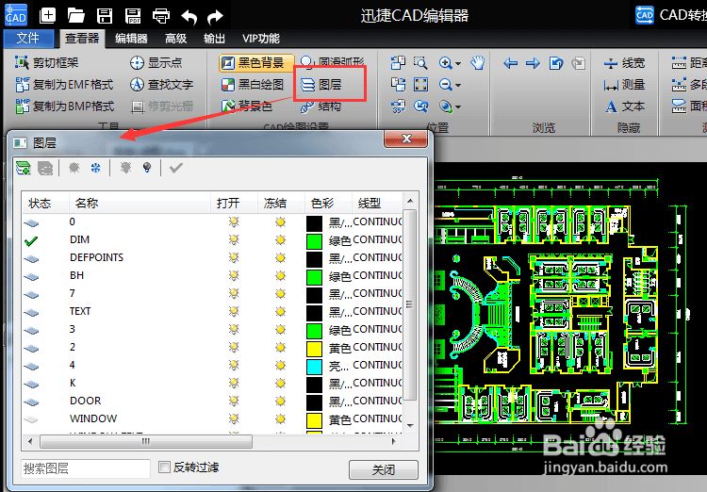The width and height of the screenshot is (707, 492).
Task: Toggle the 黑色背景 black background option
Action: (x=256, y=63)
